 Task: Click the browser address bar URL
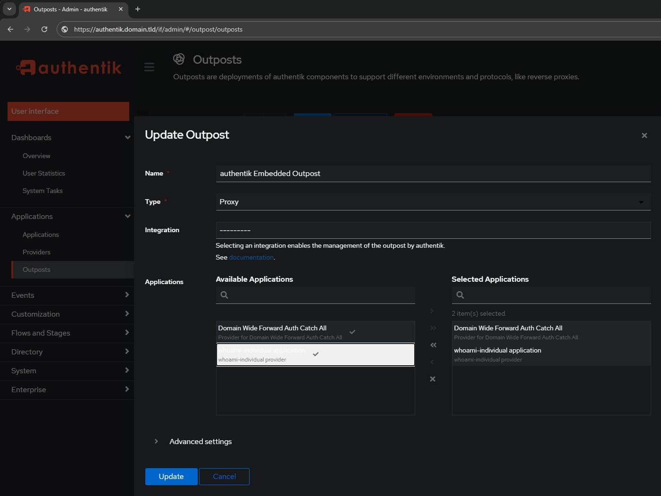(x=158, y=29)
